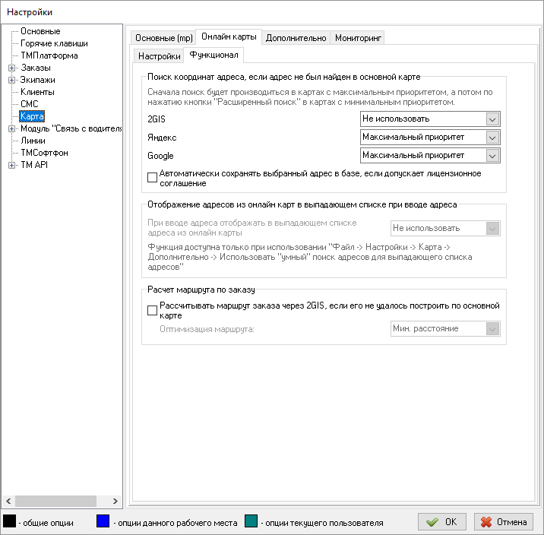Enable route calculation through 2GIS checkbox
The width and height of the screenshot is (544, 535).
(x=153, y=310)
